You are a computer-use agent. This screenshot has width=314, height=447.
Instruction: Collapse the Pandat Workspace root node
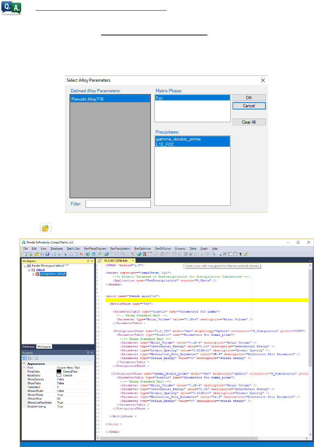24,266
